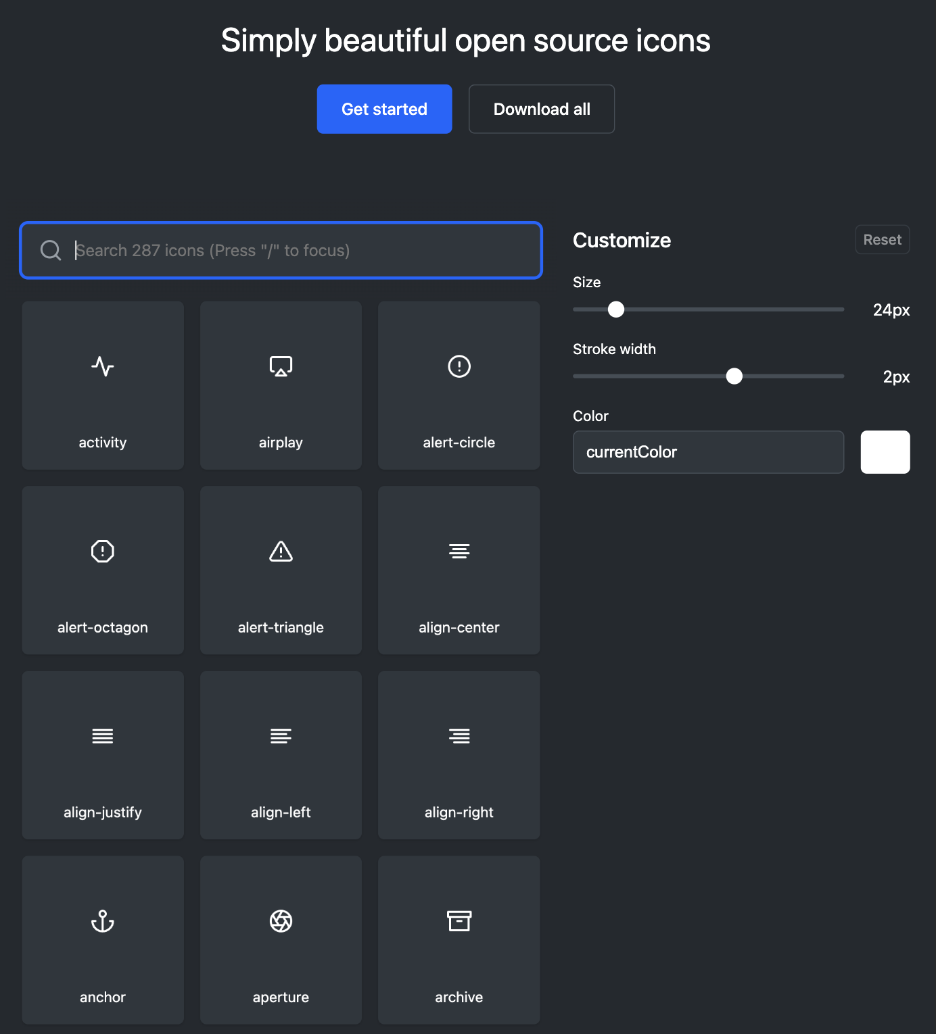Focus the currentColor text field

pos(708,452)
